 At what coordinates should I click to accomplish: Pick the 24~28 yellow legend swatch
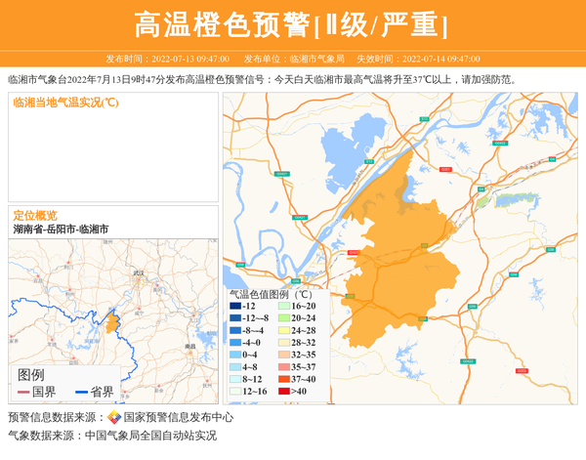(x=284, y=330)
